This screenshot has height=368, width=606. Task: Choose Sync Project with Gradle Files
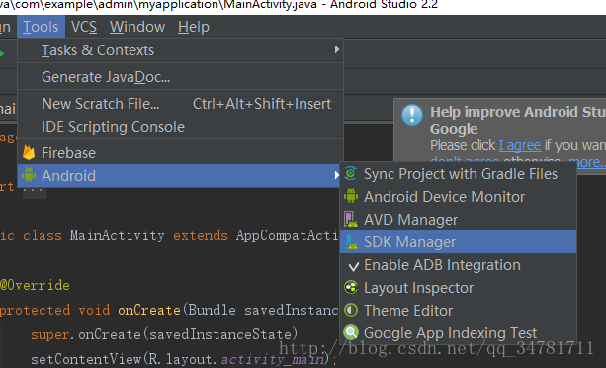(x=458, y=174)
